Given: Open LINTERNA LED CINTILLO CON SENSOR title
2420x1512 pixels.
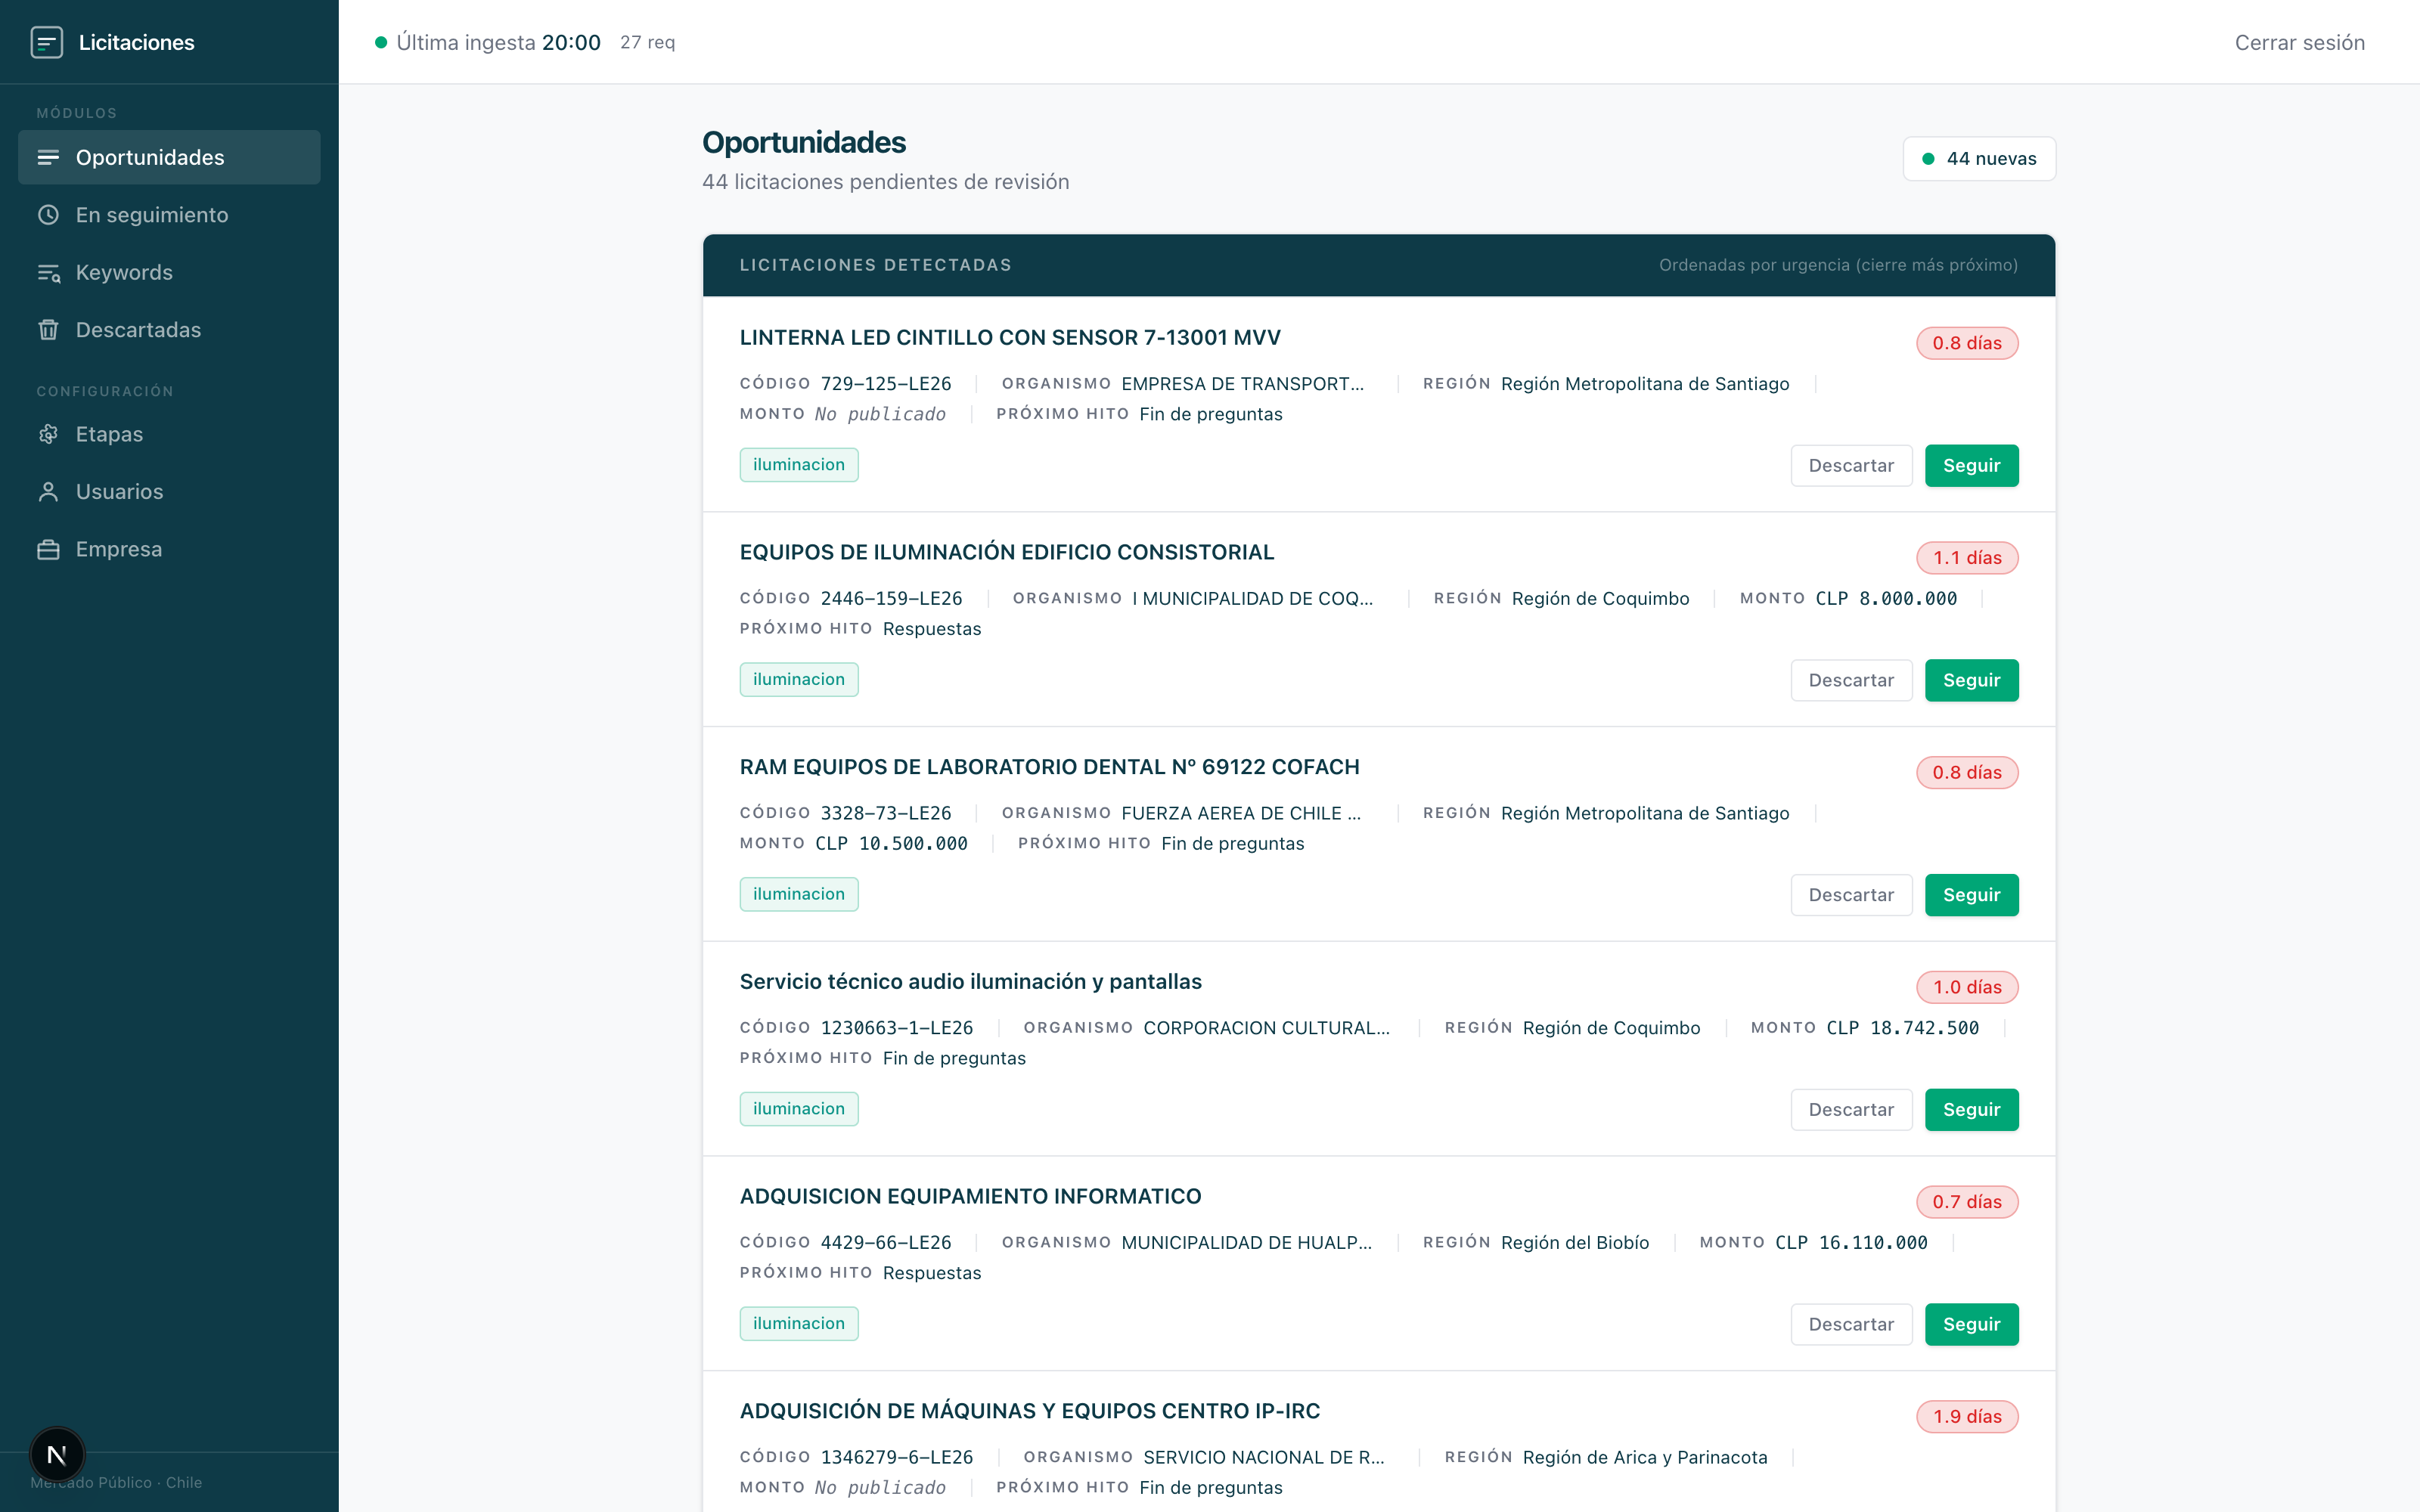Looking at the screenshot, I should [x=1010, y=337].
